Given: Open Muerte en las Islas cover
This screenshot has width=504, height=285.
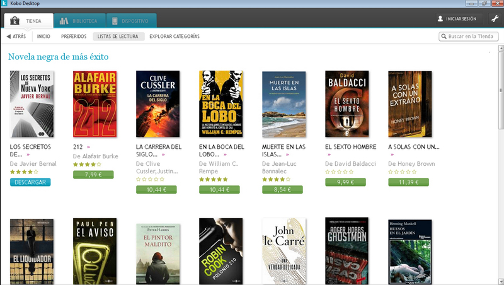Looking at the screenshot, I should tap(284, 105).
